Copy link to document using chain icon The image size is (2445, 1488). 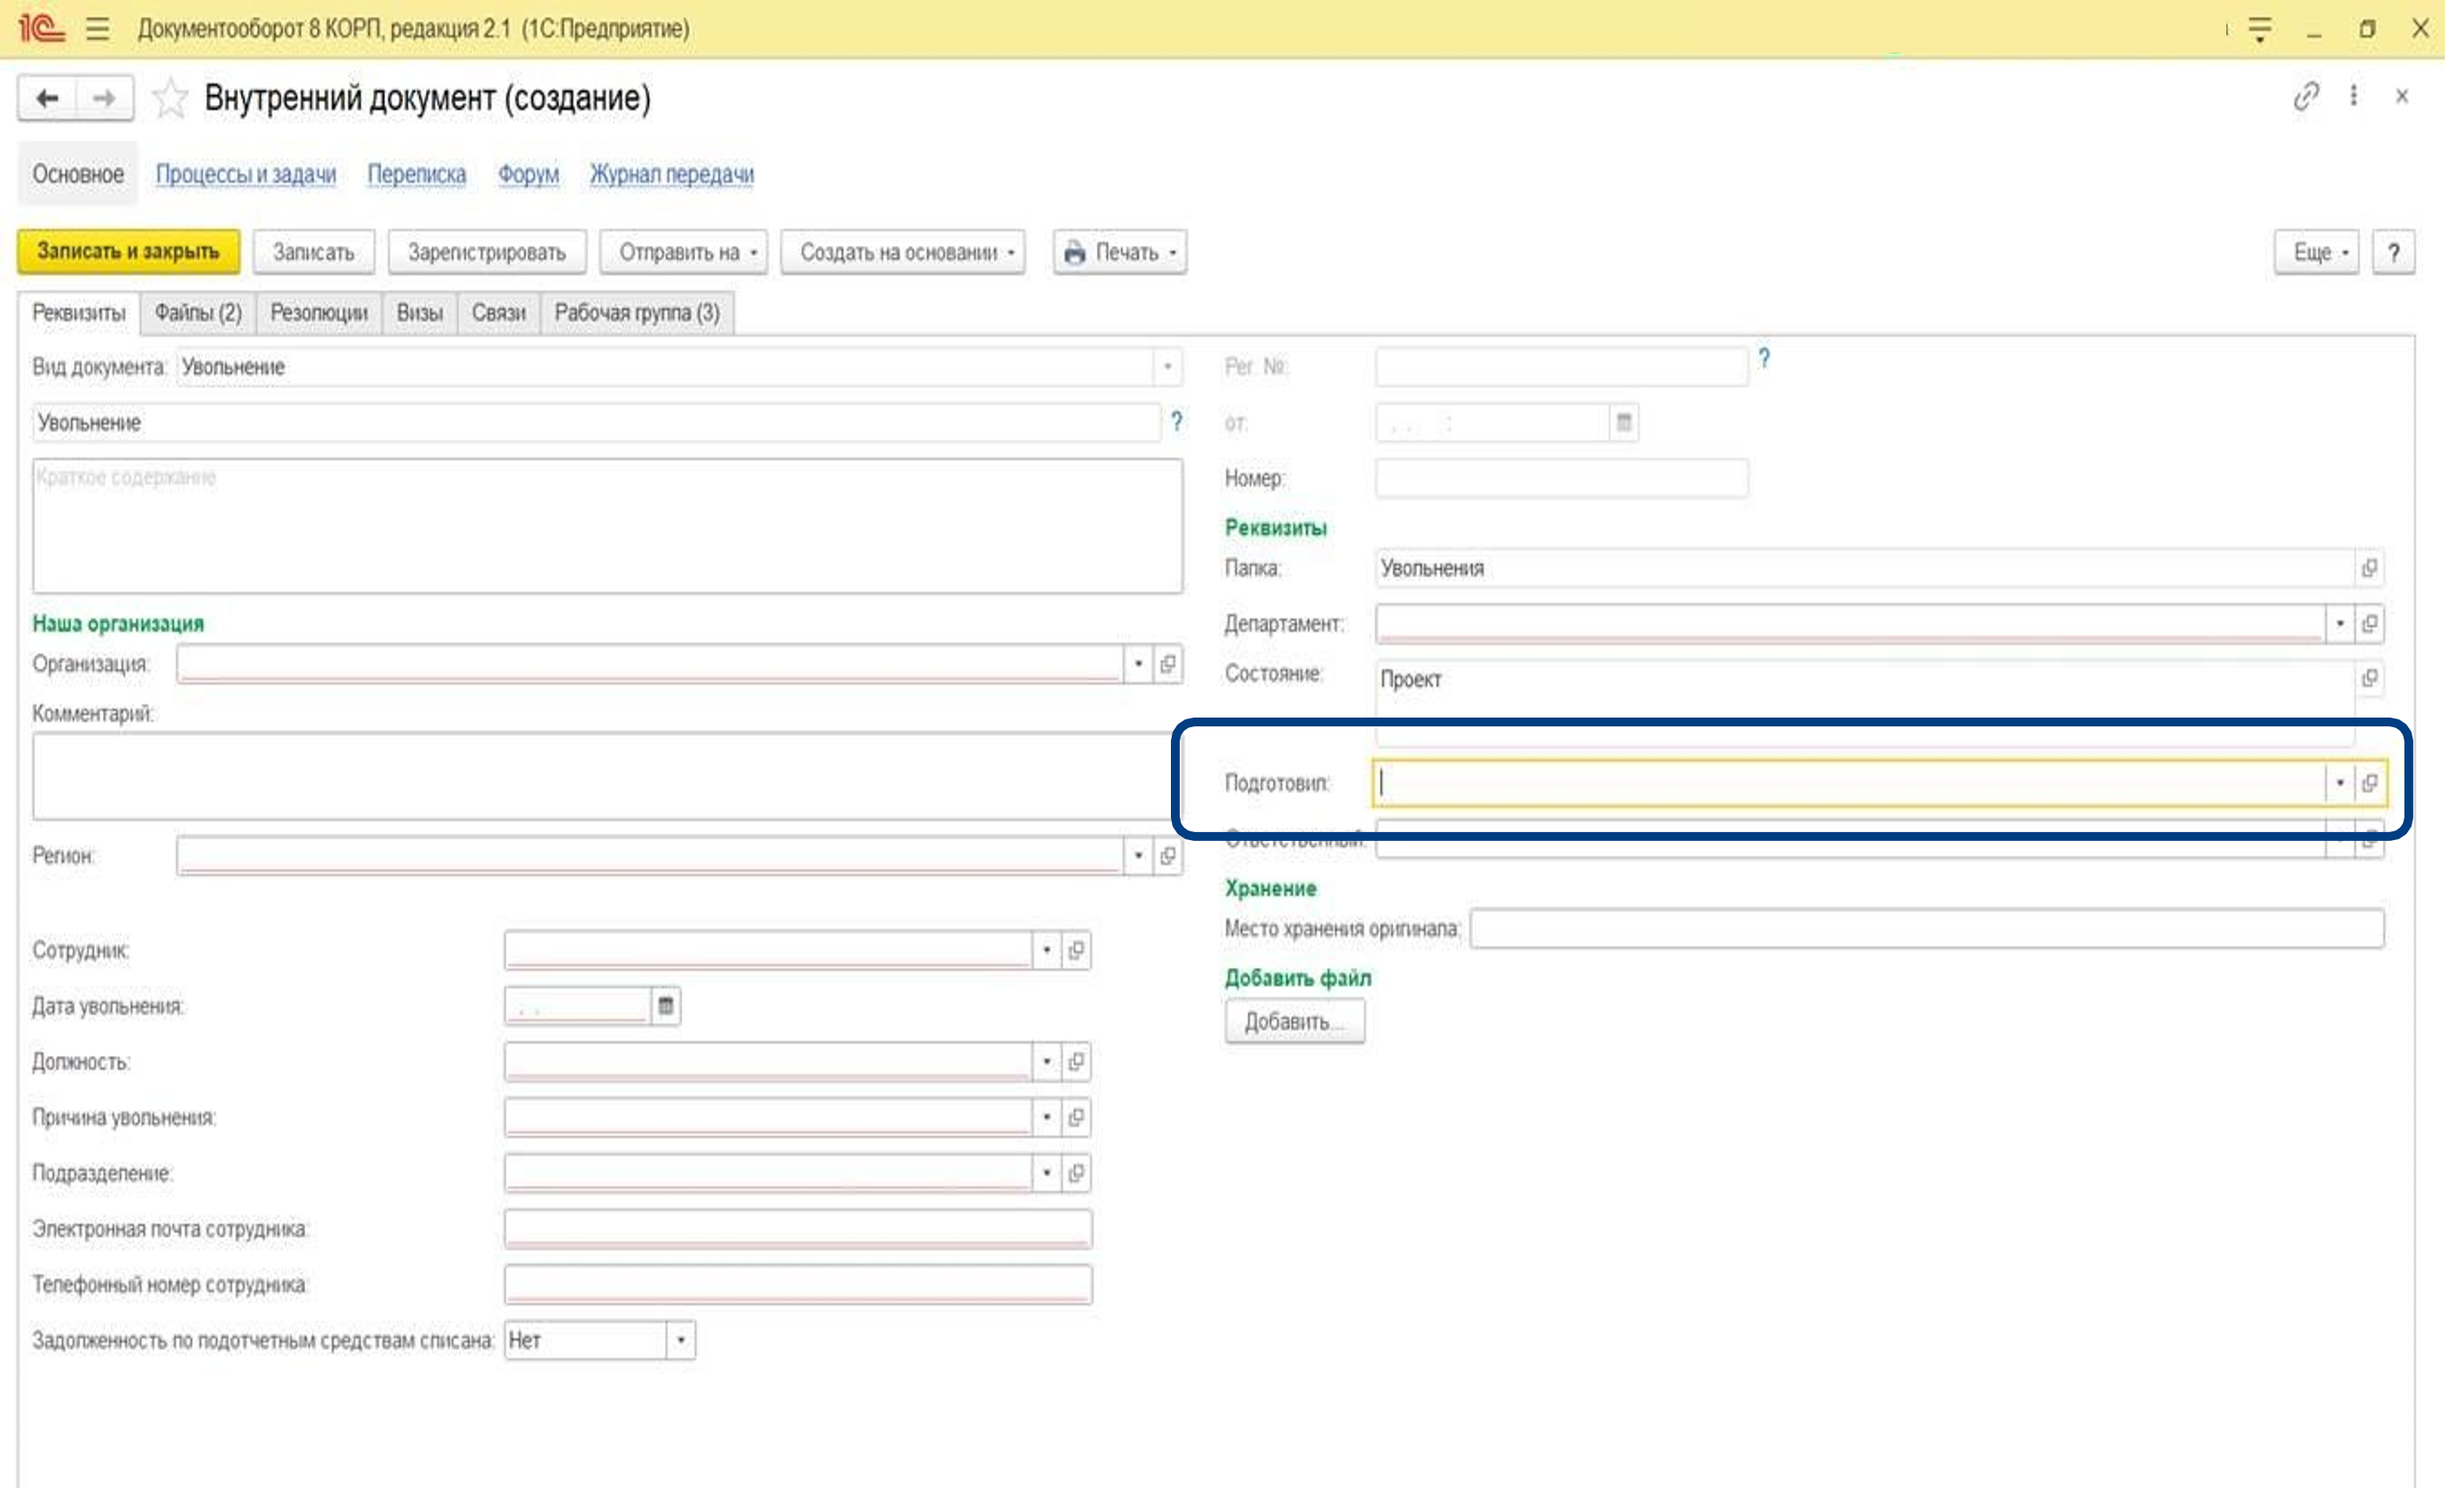pos(2305,96)
